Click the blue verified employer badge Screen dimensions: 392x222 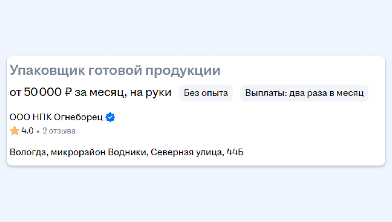[x=111, y=117]
